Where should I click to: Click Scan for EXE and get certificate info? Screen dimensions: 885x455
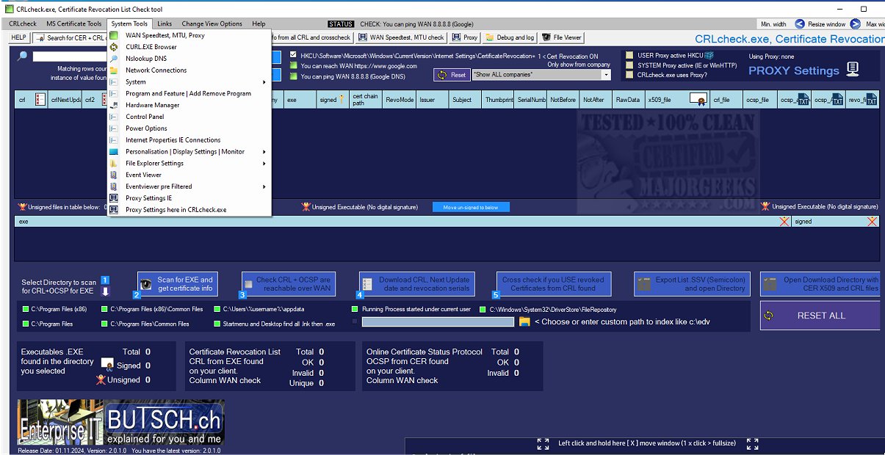(177, 284)
